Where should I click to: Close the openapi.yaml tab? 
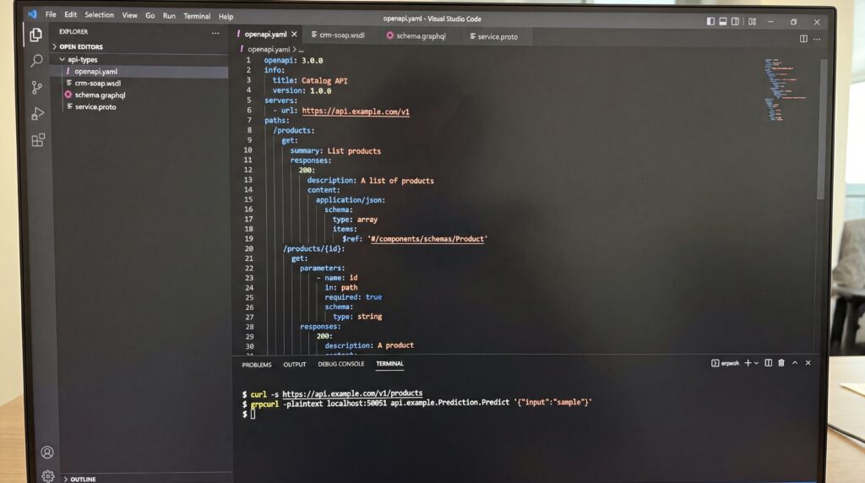(x=295, y=34)
